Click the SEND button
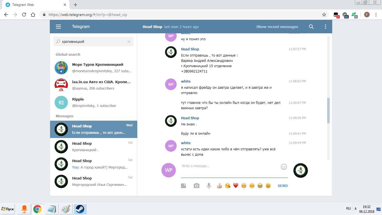382x215 pixels. point(283,186)
